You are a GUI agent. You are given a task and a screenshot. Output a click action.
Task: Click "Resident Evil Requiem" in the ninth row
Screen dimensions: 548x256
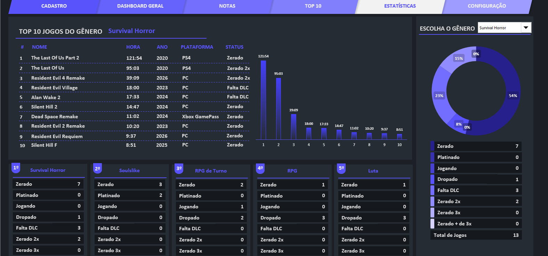57,136
